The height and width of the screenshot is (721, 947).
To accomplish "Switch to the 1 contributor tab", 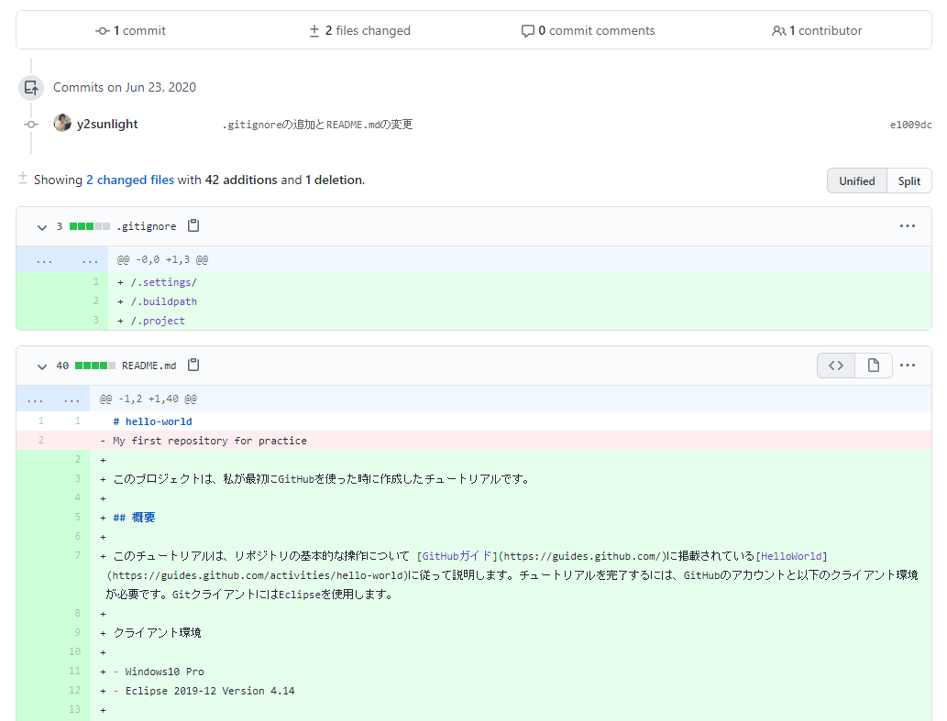I will point(817,30).
